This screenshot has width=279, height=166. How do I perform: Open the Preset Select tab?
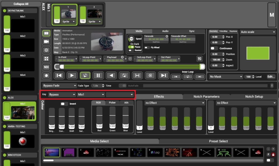(x=218, y=141)
